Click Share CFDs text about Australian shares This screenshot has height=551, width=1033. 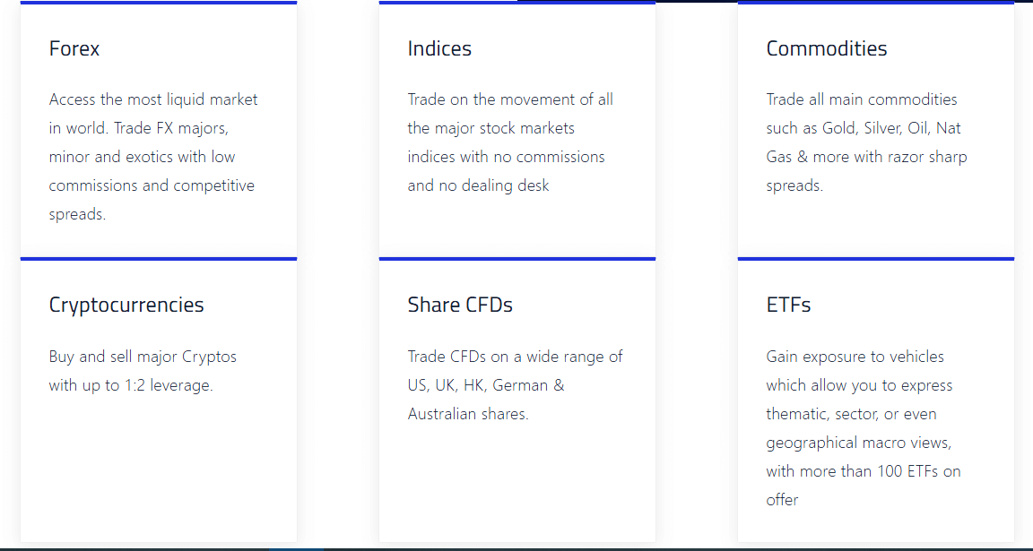pos(515,385)
